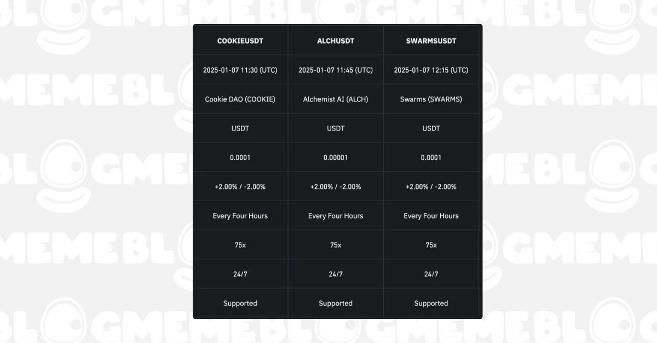Click the 0.0001 value in SWARMSUSDT column

click(x=431, y=158)
